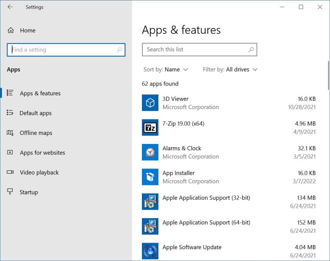Screen dimensions: 330x261
Task: Click the magnifier in Search this list
Action: (251, 50)
